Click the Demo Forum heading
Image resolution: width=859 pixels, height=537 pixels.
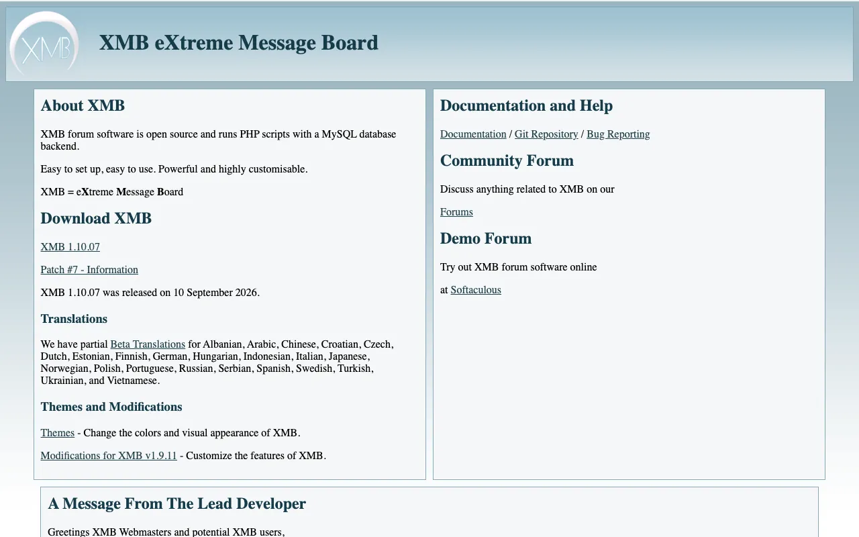tap(486, 239)
